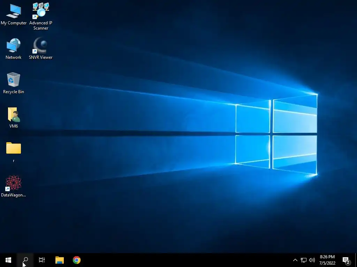Click the Show desktop sliver at taskbar end
357x267 pixels.
click(x=356, y=260)
